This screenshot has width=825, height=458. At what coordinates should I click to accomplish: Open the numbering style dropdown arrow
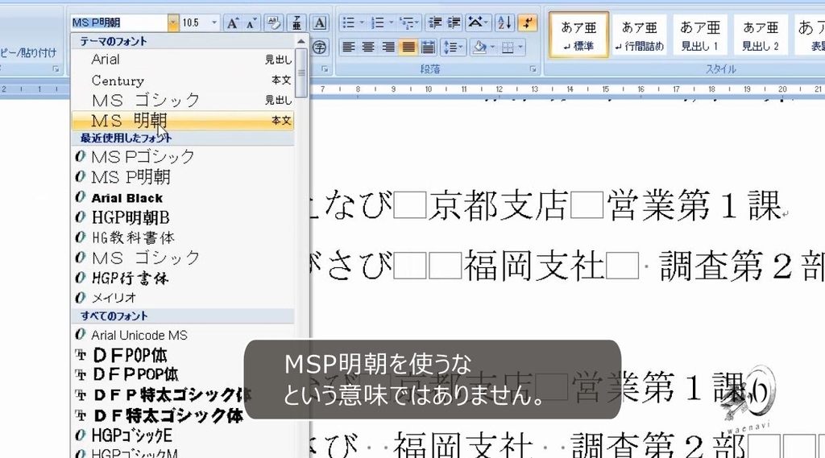tap(391, 23)
